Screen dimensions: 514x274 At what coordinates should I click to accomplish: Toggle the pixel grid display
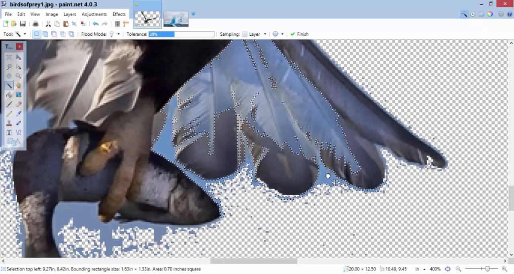117,24
